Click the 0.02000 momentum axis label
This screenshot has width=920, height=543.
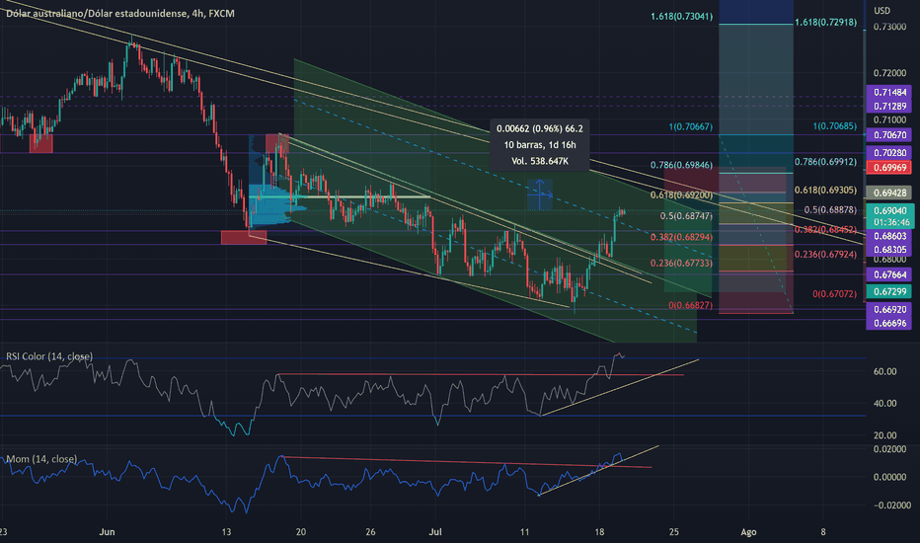pos(889,449)
